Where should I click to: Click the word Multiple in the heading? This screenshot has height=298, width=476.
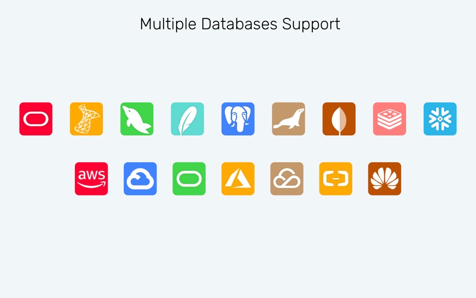coord(168,24)
